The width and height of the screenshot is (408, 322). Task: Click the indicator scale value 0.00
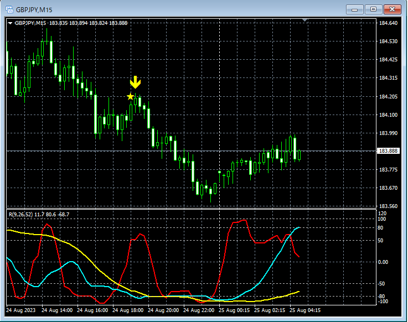pos(383,262)
